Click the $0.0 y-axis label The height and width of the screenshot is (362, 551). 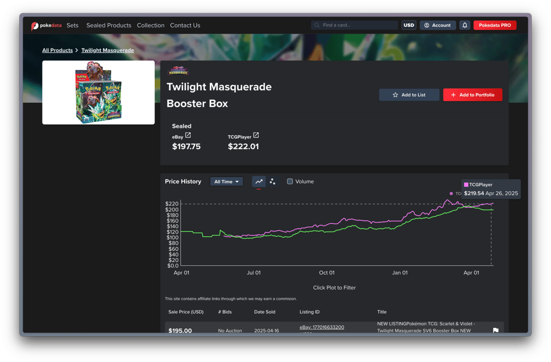coord(172,266)
